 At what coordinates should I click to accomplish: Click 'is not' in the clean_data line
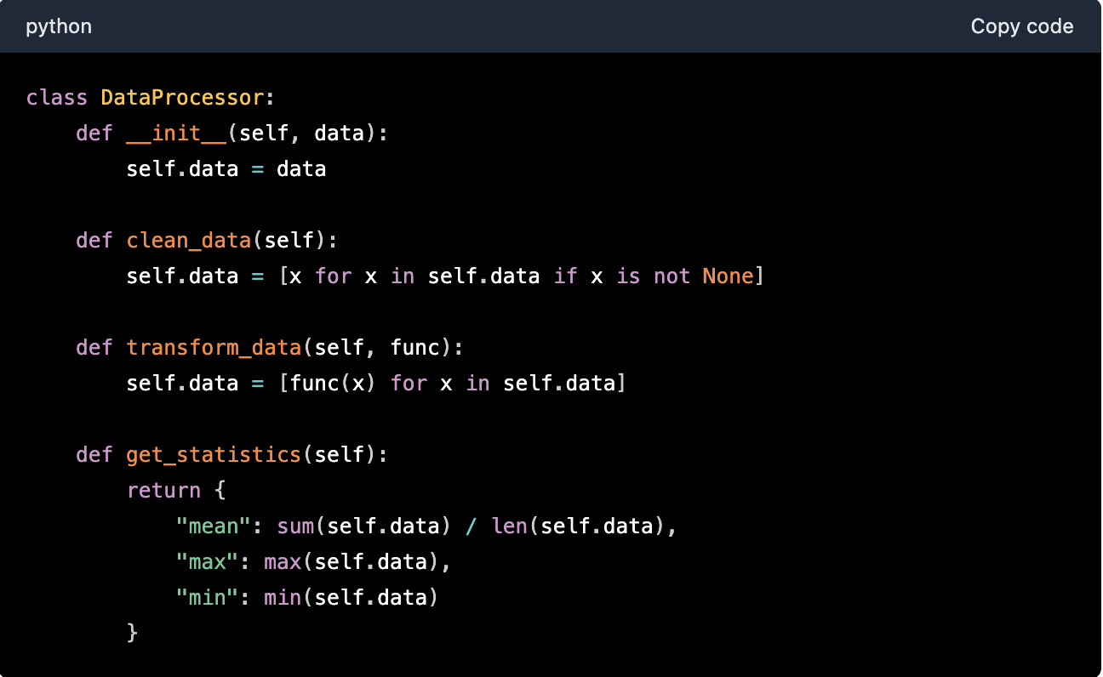pyautogui.click(x=654, y=276)
